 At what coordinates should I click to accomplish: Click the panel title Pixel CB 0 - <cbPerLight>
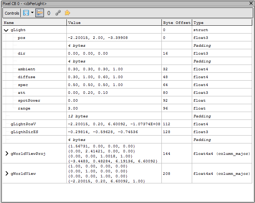coord(24,4)
